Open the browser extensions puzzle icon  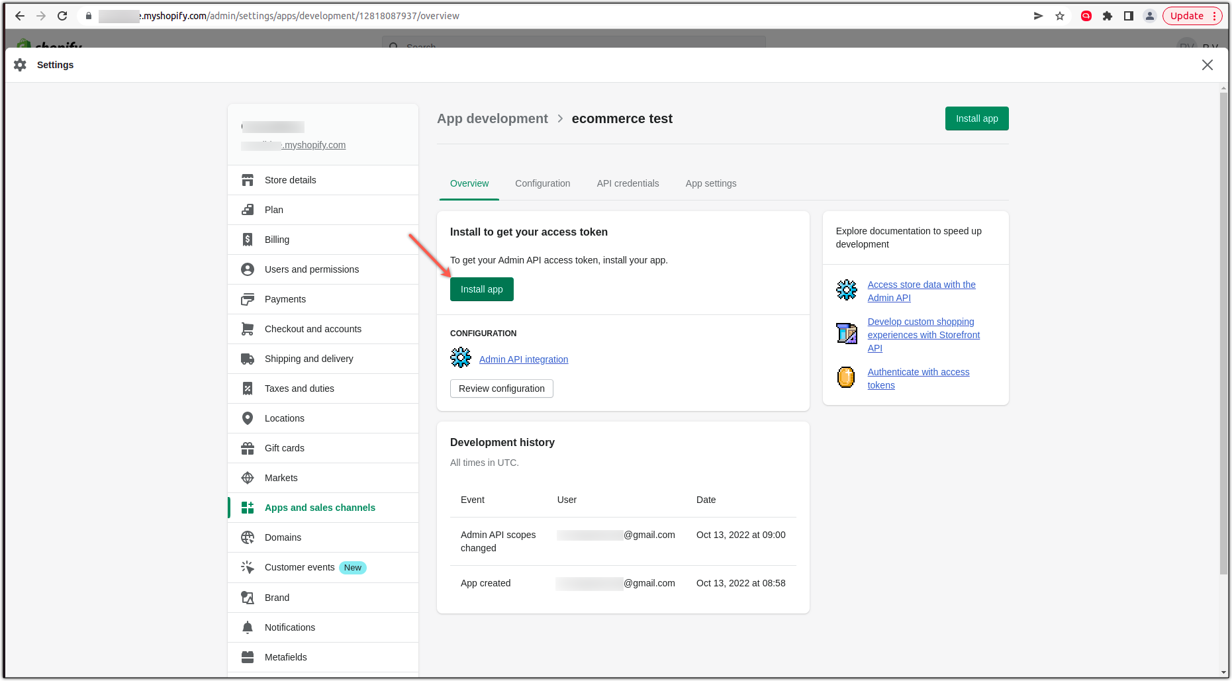pos(1108,16)
